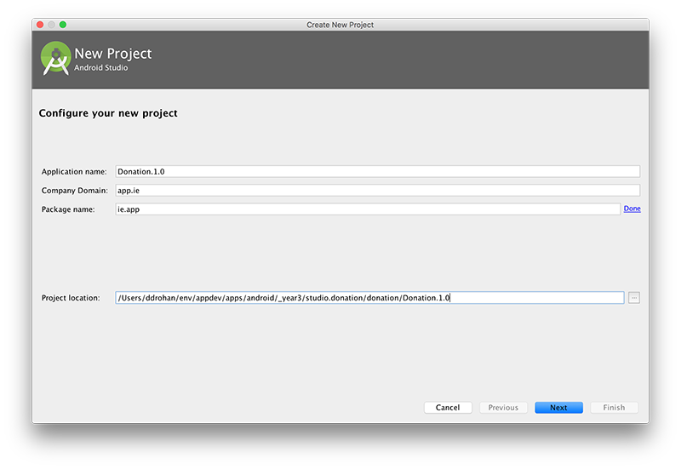
Task: Select the Company Domain text field
Action: (377, 191)
